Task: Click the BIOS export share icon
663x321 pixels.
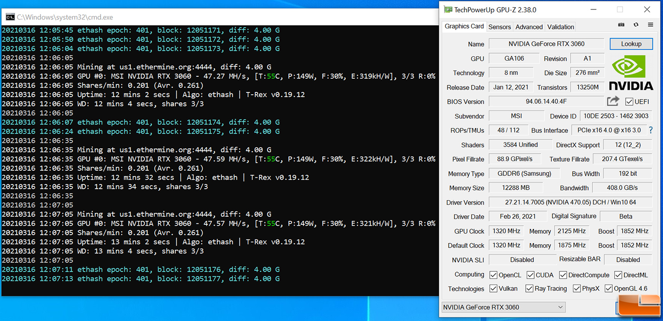Action: pyautogui.click(x=613, y=101)
